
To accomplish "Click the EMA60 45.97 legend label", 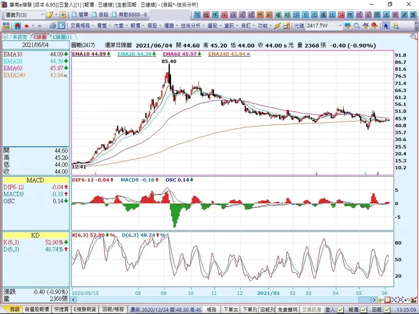I will [182, 54].
